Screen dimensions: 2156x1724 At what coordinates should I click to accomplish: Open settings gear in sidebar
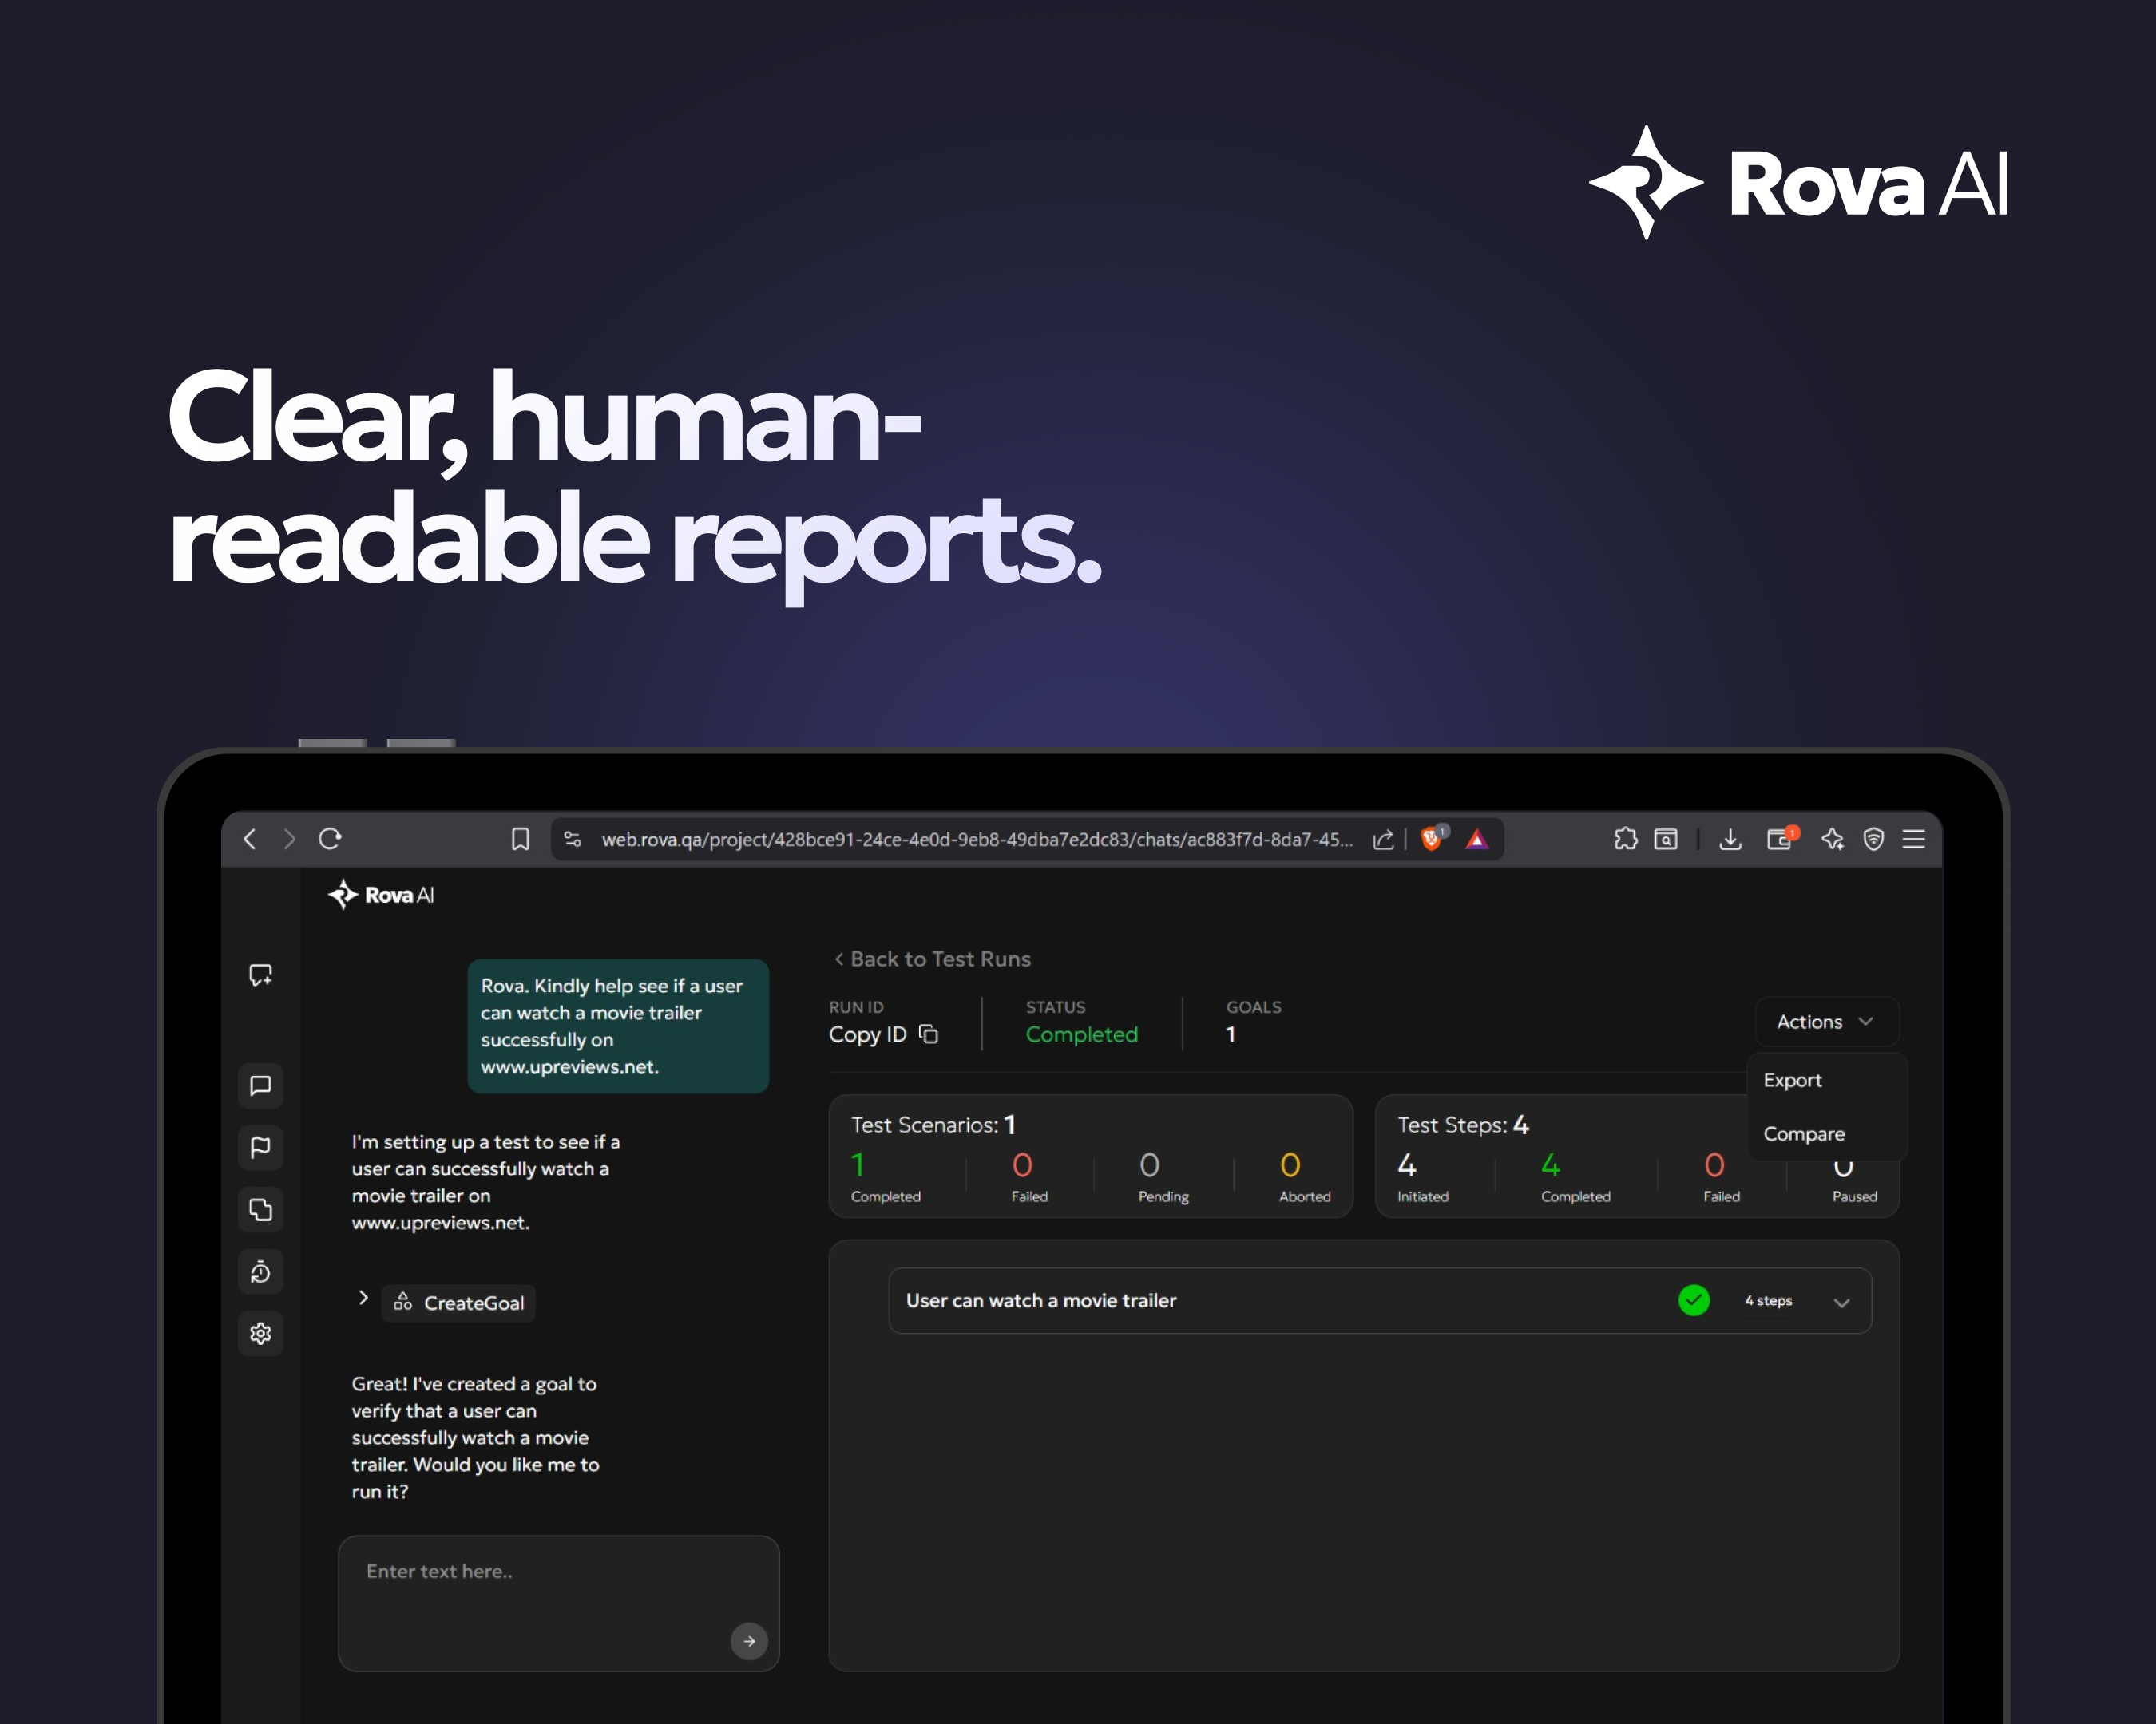(260, 1333)
